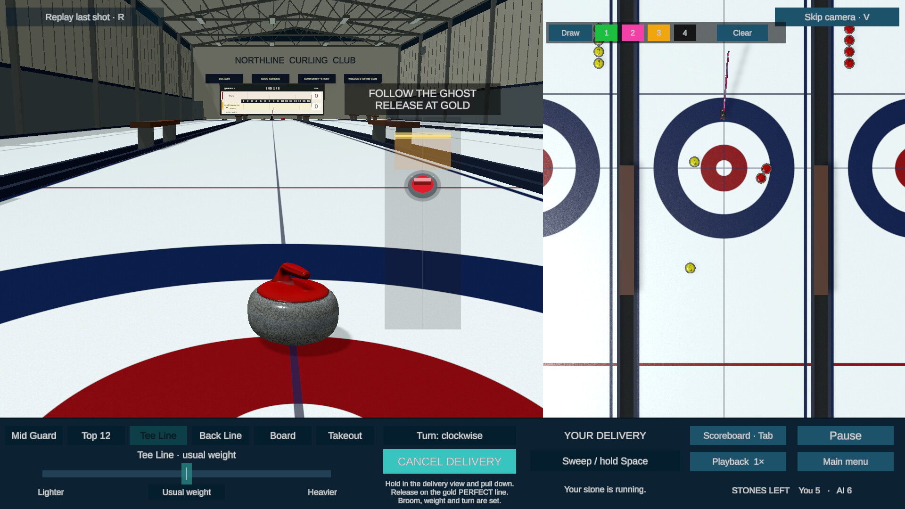This screenshot has height=509, width=905.
Task: Select the orange draw color 3
Action: tap(658, 33)
